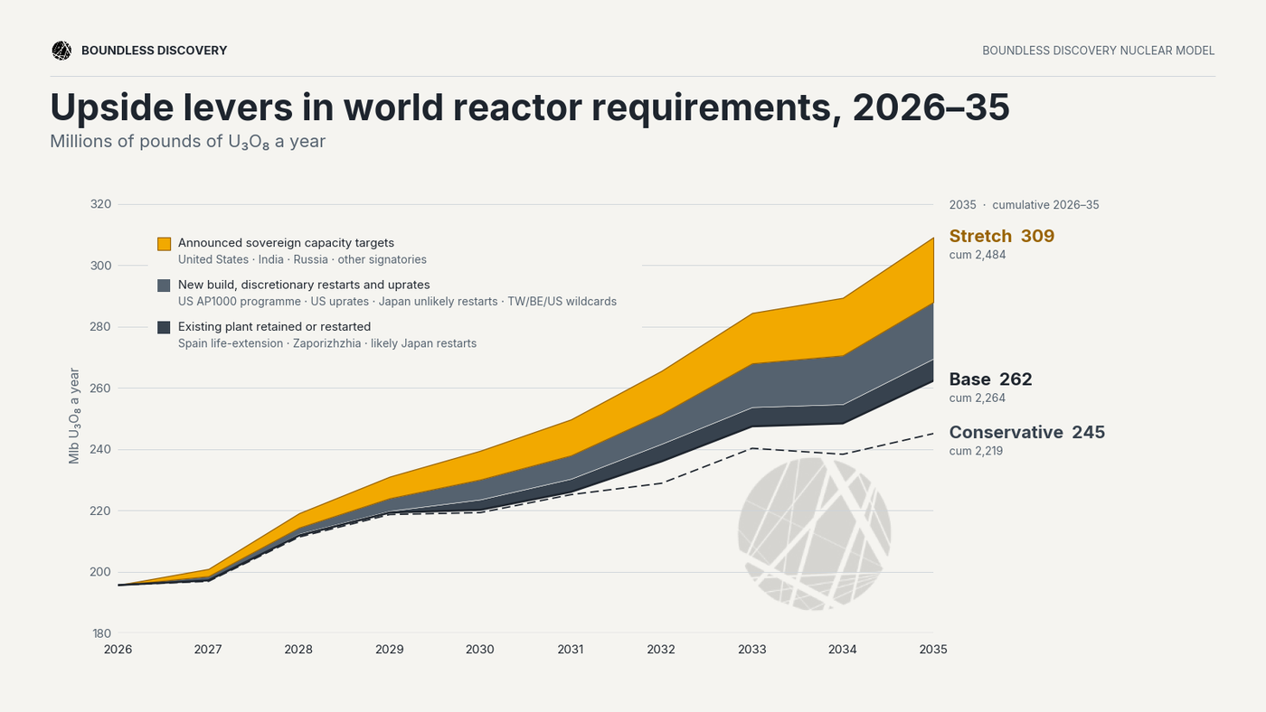Click the 180 y-axis tick label
Viewport: 1266px width, 712px height.
101,633
